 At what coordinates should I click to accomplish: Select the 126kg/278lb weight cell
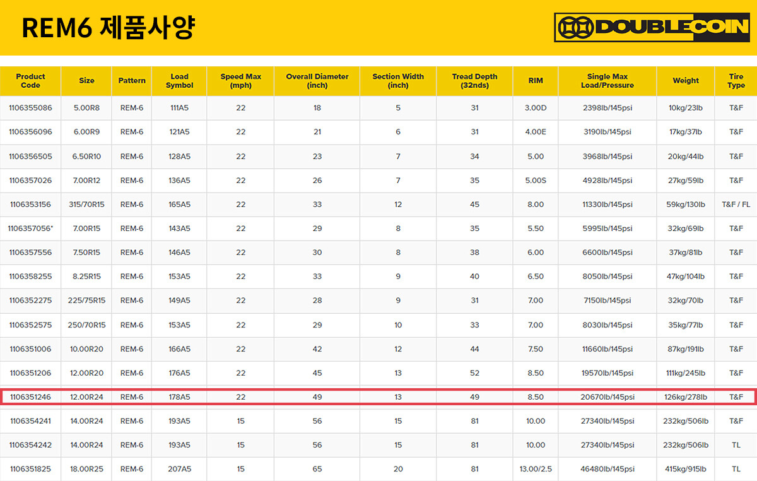685,397
